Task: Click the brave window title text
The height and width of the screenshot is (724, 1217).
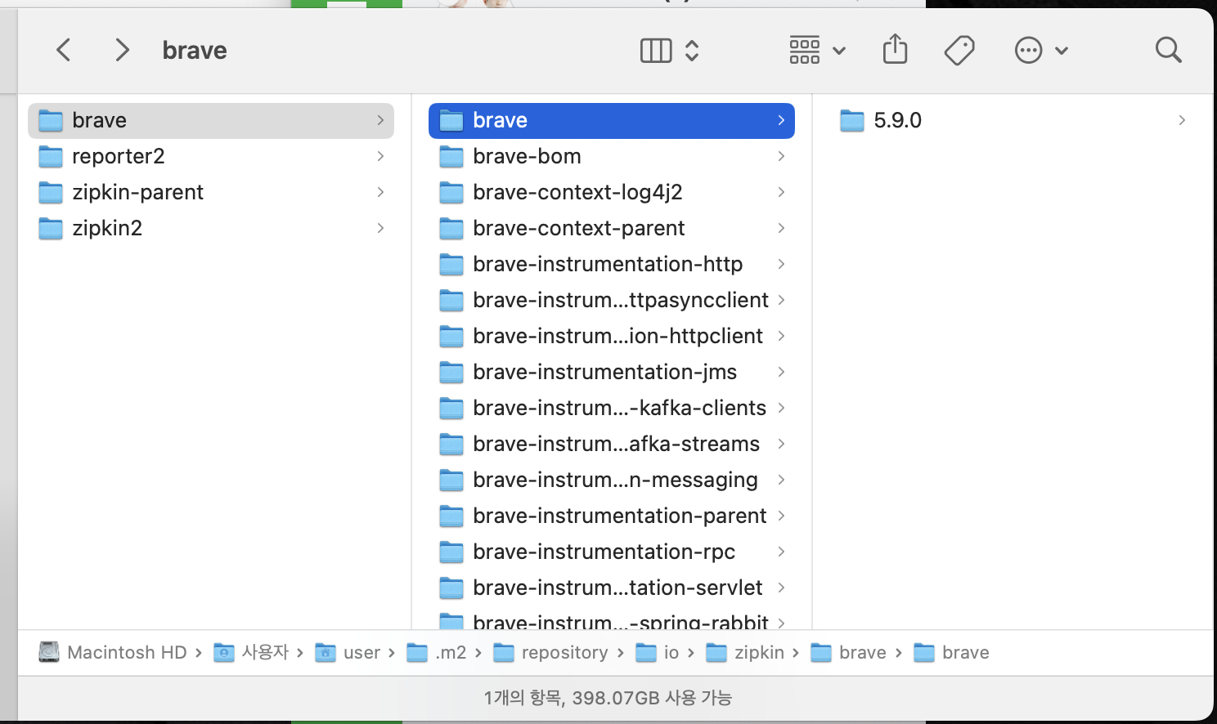Action: 195,51
